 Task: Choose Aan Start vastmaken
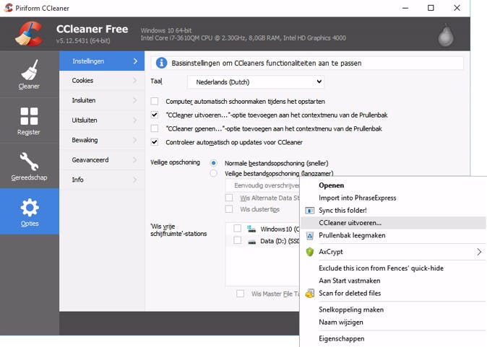coord(393,281)
